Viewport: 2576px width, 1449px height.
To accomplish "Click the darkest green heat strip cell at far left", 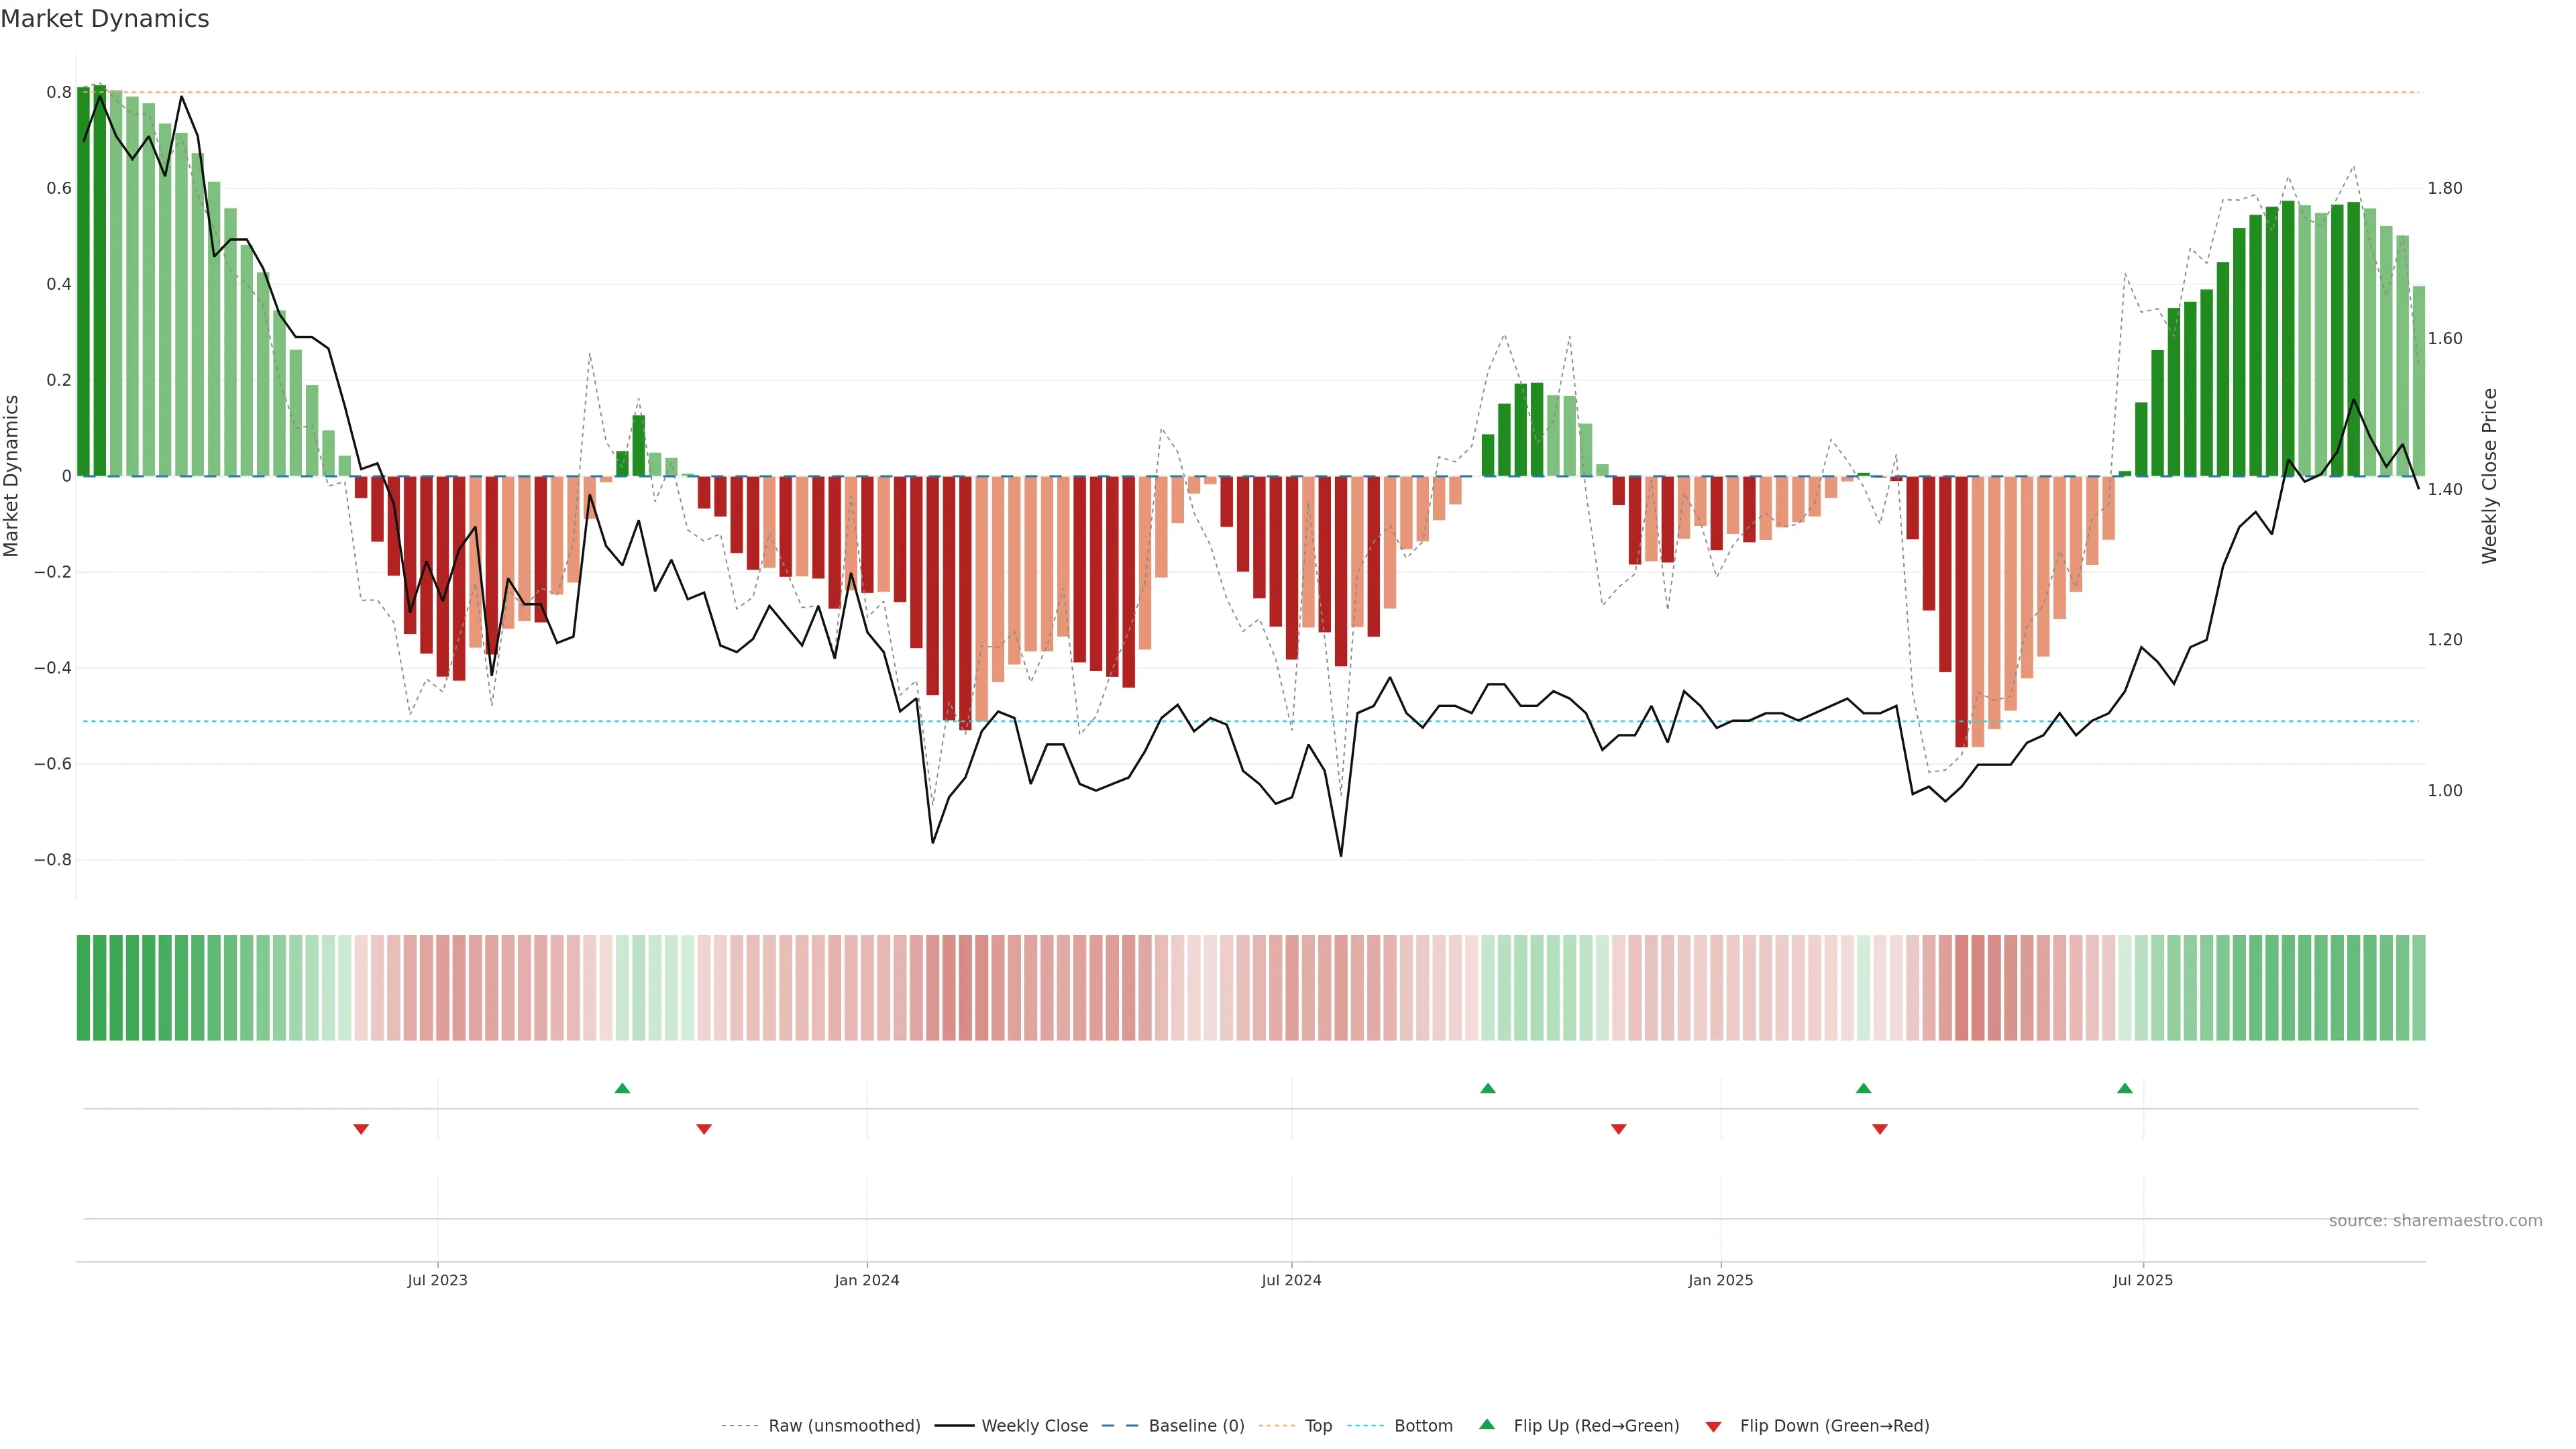I will 83,987.
